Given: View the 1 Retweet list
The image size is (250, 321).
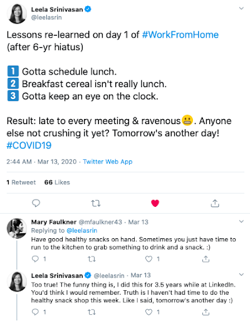Looking at the screenshot, I should point(21,182).
